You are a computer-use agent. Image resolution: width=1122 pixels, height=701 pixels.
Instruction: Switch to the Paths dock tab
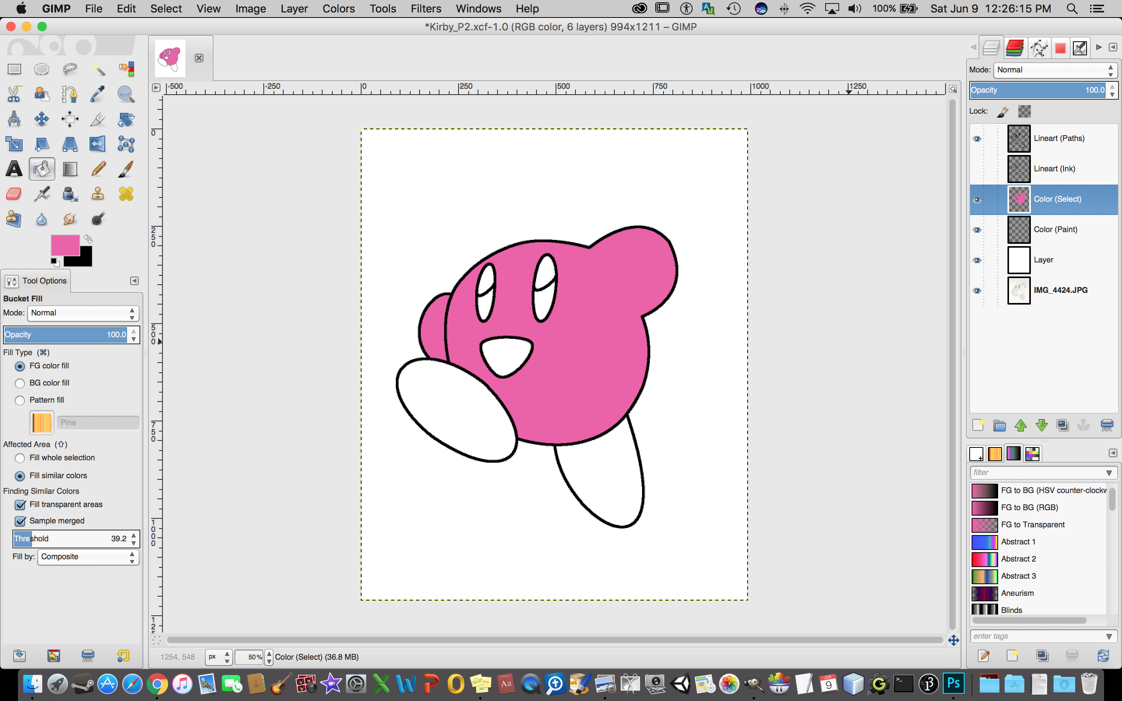tap(1039, 48)
